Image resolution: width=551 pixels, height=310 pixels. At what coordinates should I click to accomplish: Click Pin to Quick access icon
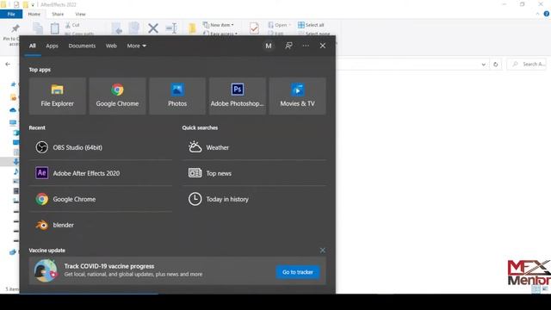pos(15,28)
